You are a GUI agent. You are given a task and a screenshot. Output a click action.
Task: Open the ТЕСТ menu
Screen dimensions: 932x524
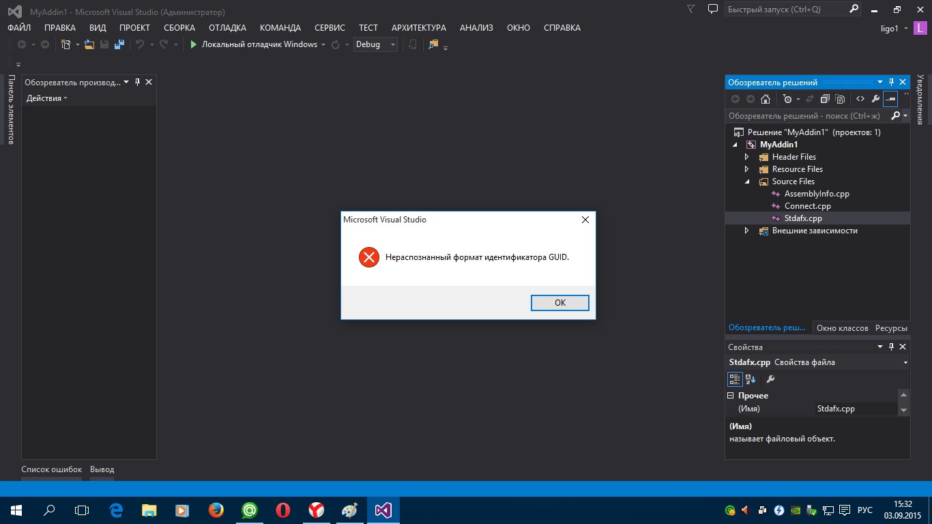[x=368, y=28]
